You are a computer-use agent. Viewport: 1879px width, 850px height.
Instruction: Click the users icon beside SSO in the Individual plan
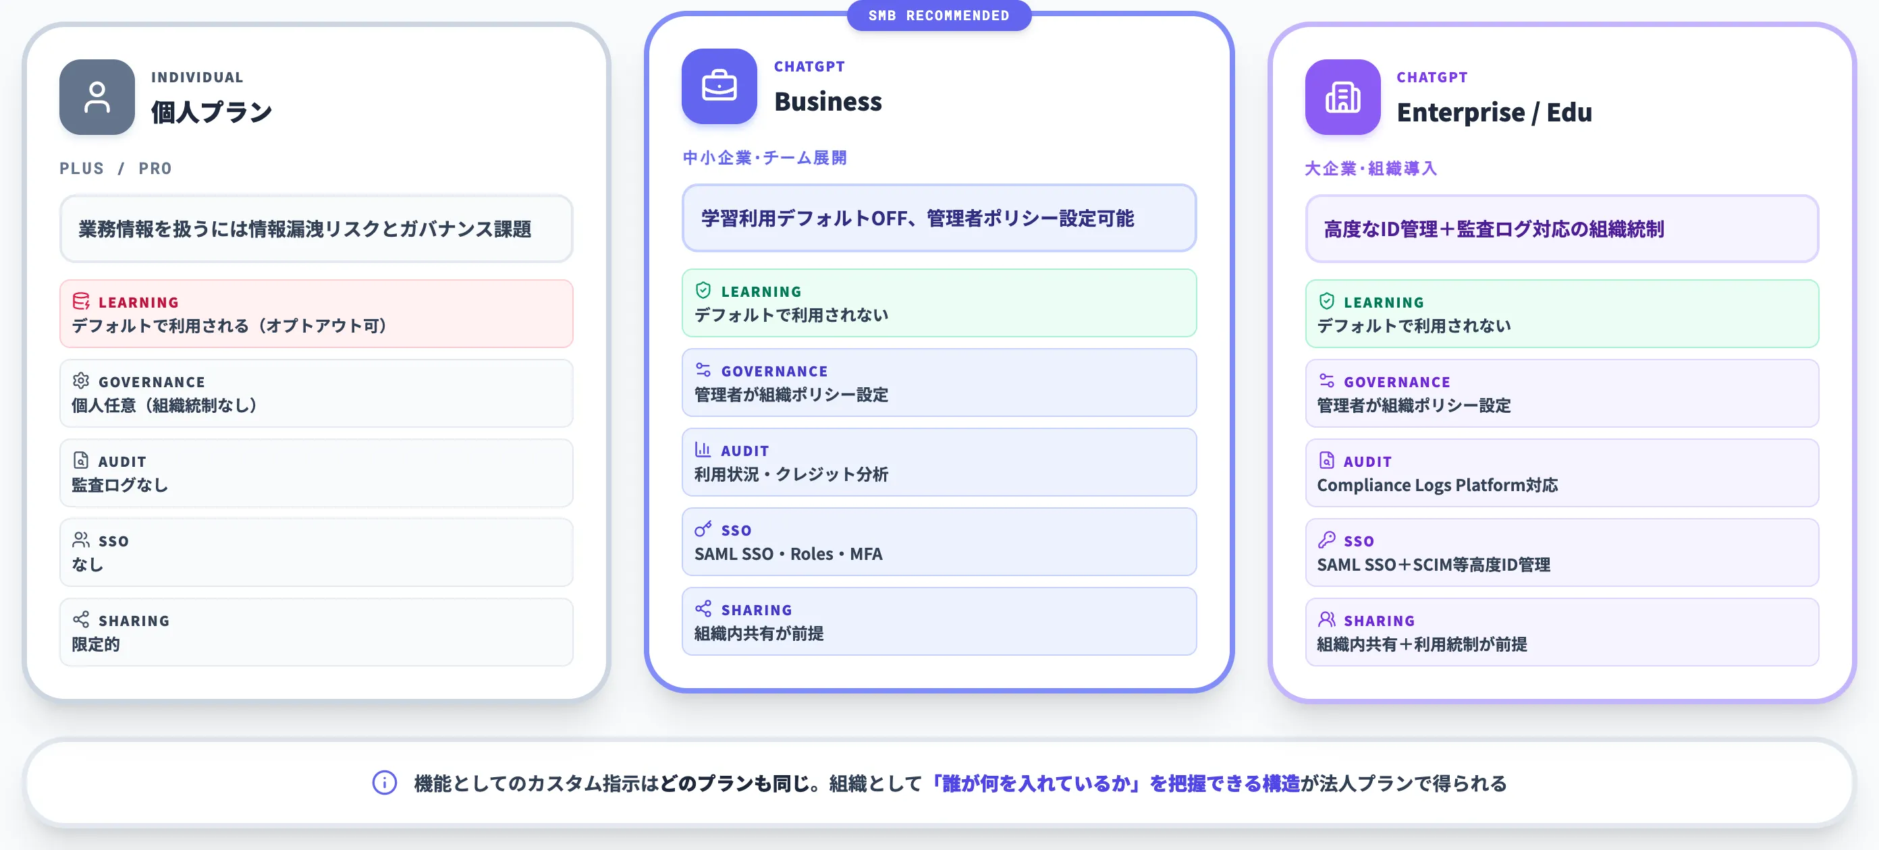(x=81, y=540)
